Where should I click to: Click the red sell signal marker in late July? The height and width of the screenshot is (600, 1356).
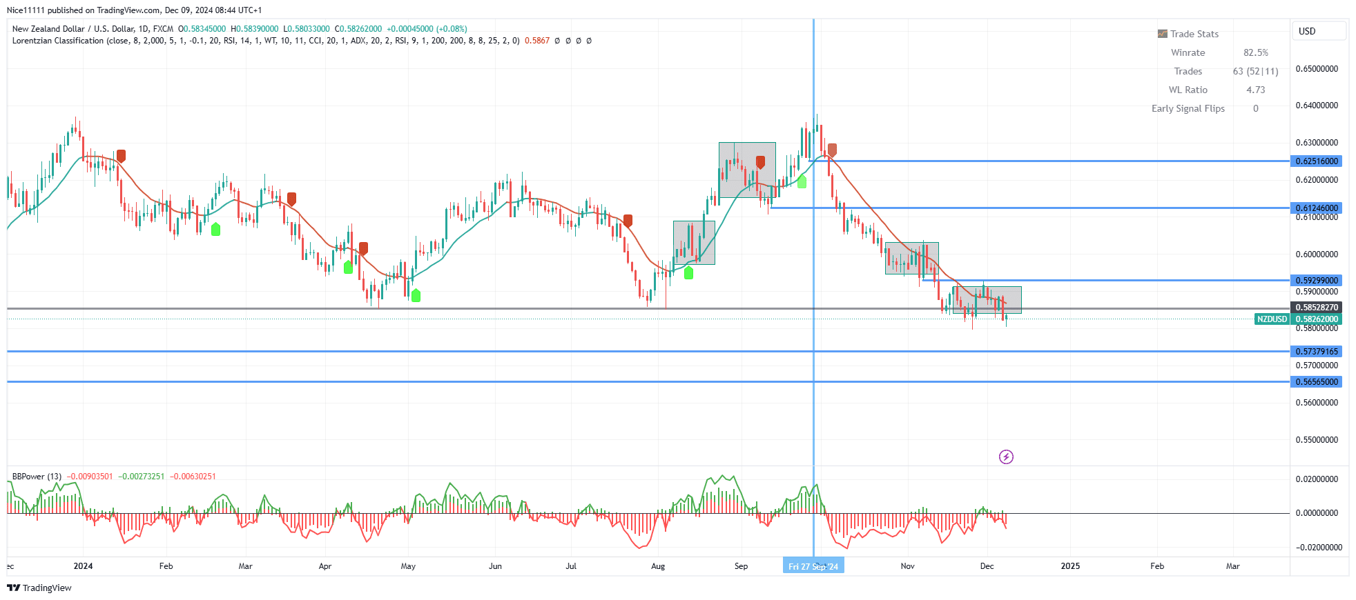tap(628, 221)
